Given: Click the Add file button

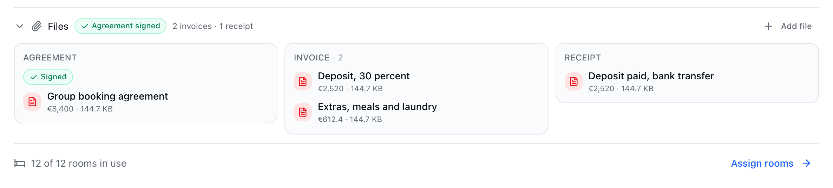Looking at the screenshot, I should pos(788,26).
